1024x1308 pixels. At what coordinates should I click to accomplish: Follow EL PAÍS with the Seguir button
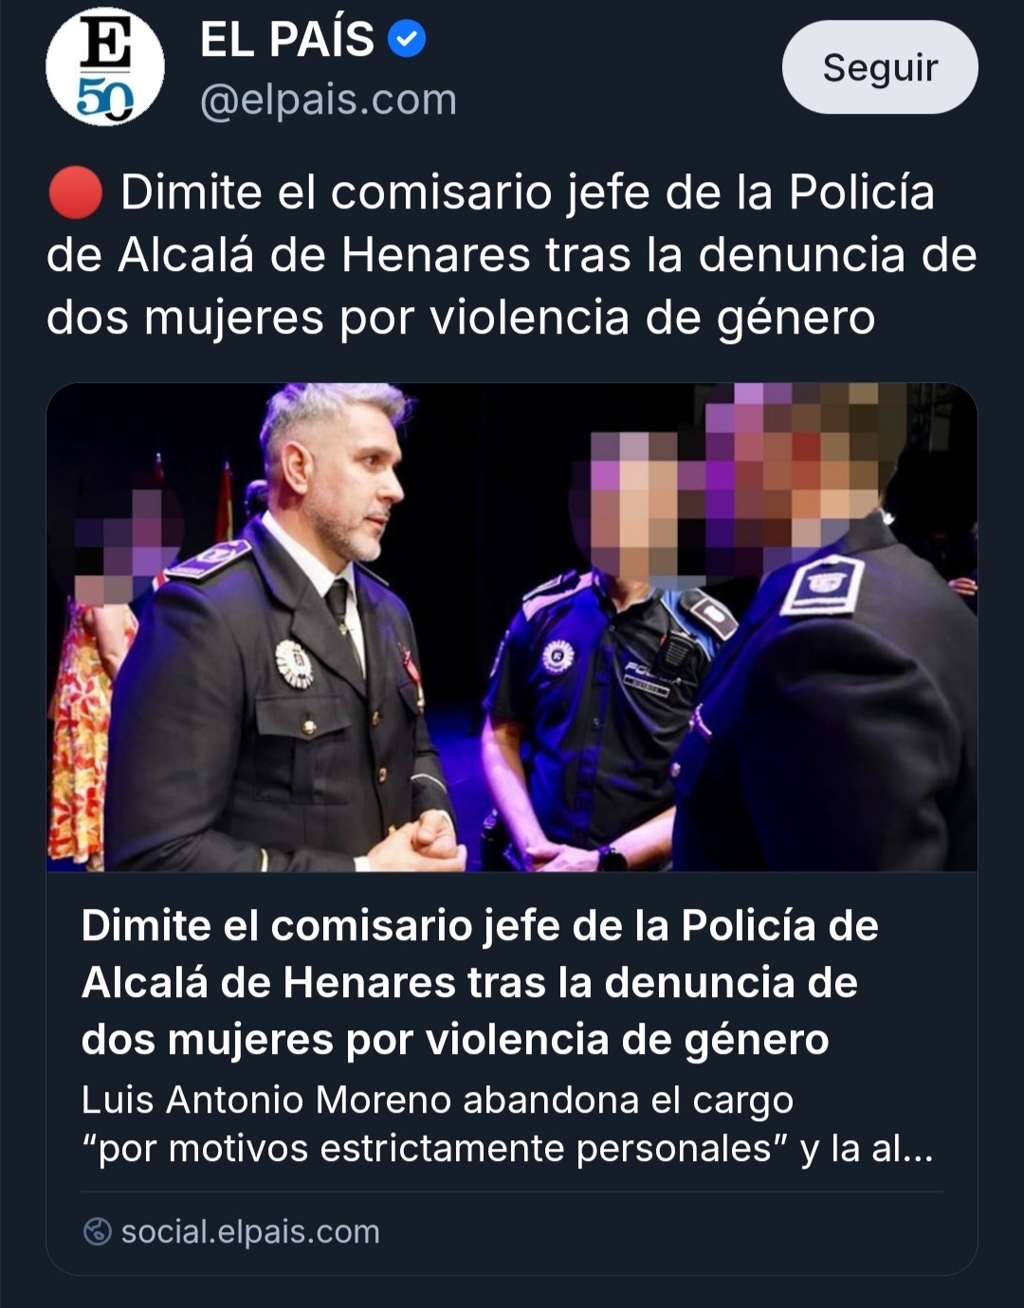click(x=880, y=67)
